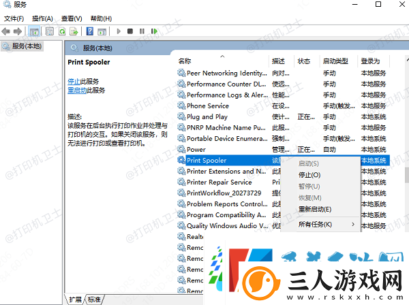Select the Phone Service row
The image size is (409, 305).
coord(284,106)
